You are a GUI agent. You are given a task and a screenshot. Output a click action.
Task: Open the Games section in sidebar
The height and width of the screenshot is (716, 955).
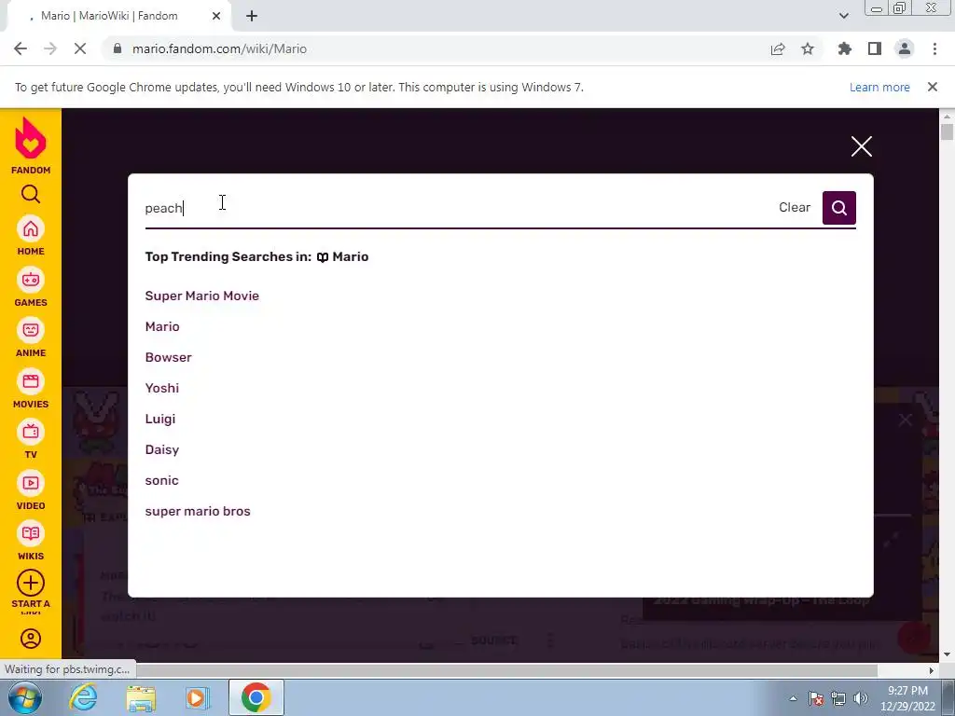[x=31, y=286]
